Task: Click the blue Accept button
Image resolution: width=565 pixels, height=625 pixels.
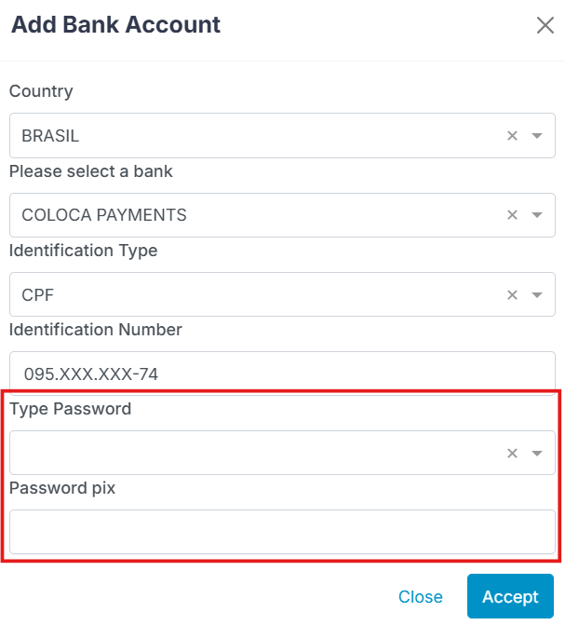Action: (510, 597)
